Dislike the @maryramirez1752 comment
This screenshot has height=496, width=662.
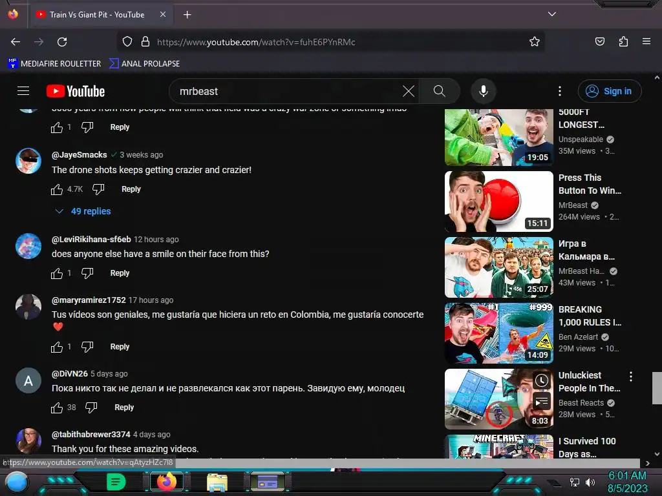click(x=87, y=347)
